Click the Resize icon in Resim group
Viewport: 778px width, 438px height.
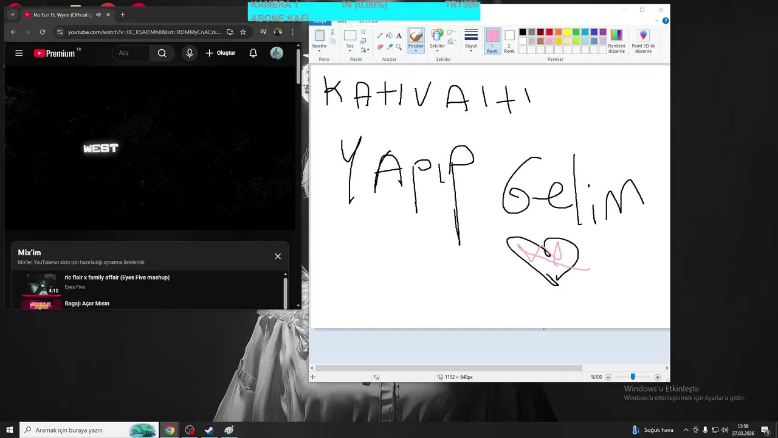pos(363,41)
